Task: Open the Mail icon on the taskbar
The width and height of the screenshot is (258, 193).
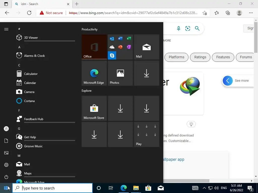Action: pos(160,188)
